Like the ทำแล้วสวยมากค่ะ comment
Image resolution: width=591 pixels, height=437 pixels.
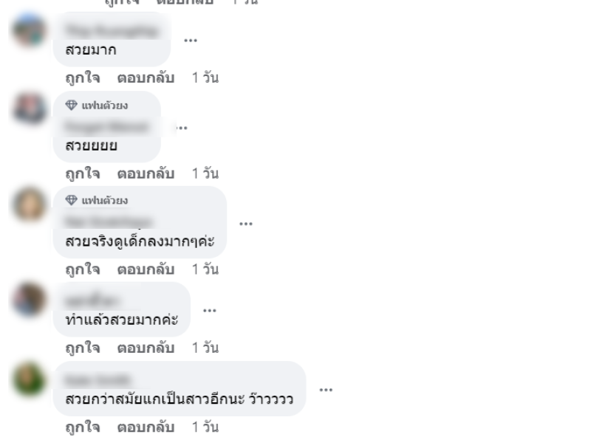83,348
